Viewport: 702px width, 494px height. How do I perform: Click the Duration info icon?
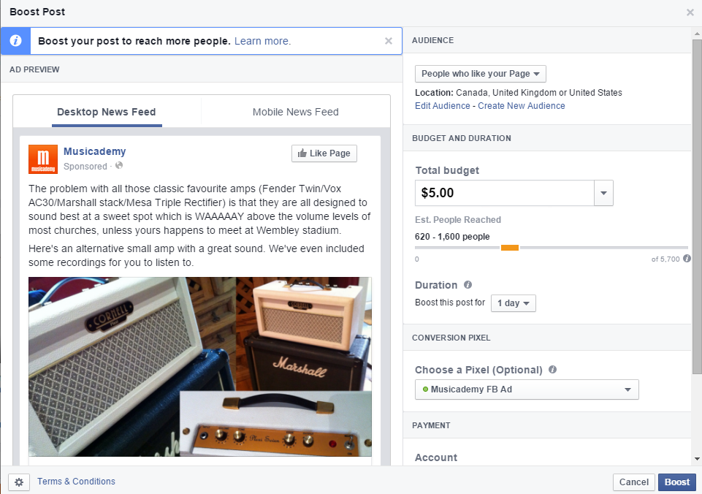(x=468, y=285)
